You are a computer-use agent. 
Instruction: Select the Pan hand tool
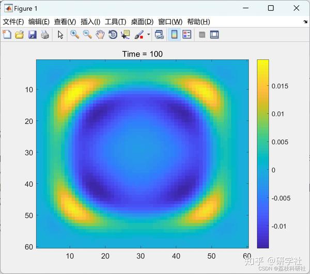tap(100, 35)
